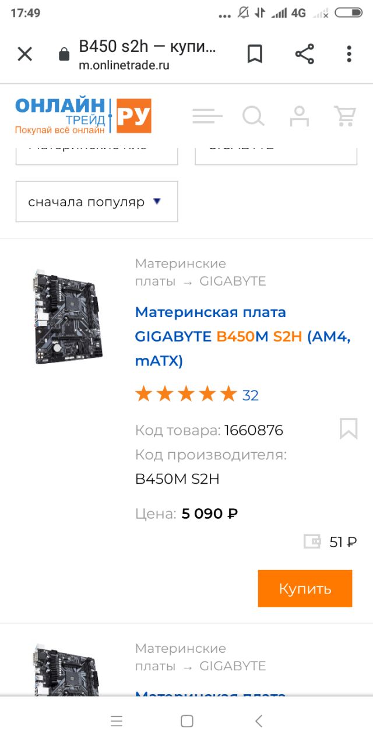This screenshot has height=746, width=373.
Task: Click the 'Купить' buy button
Action: [x=305, y=589]
